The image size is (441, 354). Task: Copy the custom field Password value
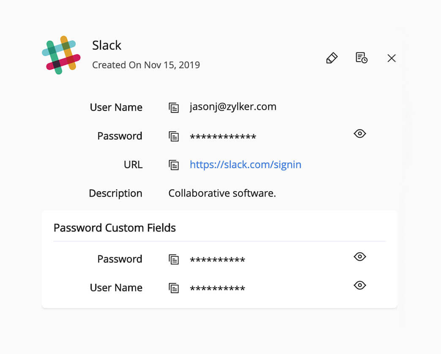(174, 259)
